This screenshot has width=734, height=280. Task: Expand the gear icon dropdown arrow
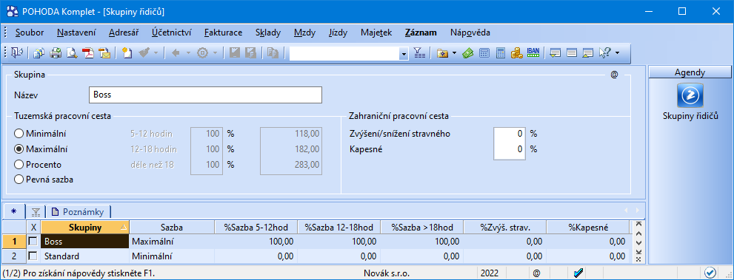point(215,53)
